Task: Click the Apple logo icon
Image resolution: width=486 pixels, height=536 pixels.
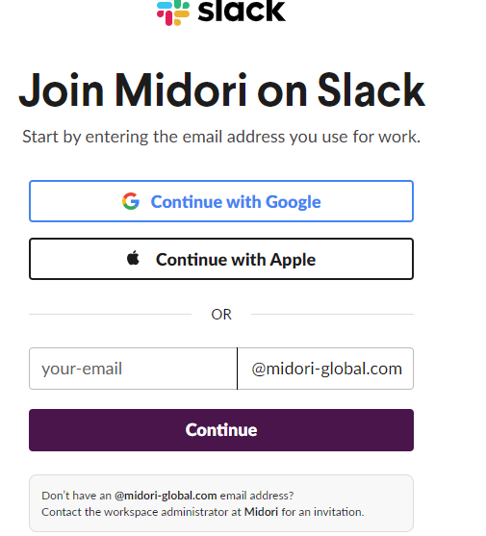Action: tap(133, 258)
